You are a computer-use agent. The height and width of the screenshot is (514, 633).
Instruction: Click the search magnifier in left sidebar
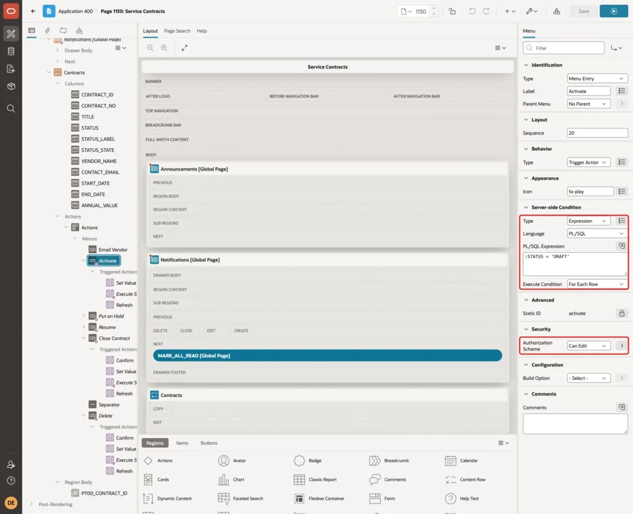[x=11, y=109]
